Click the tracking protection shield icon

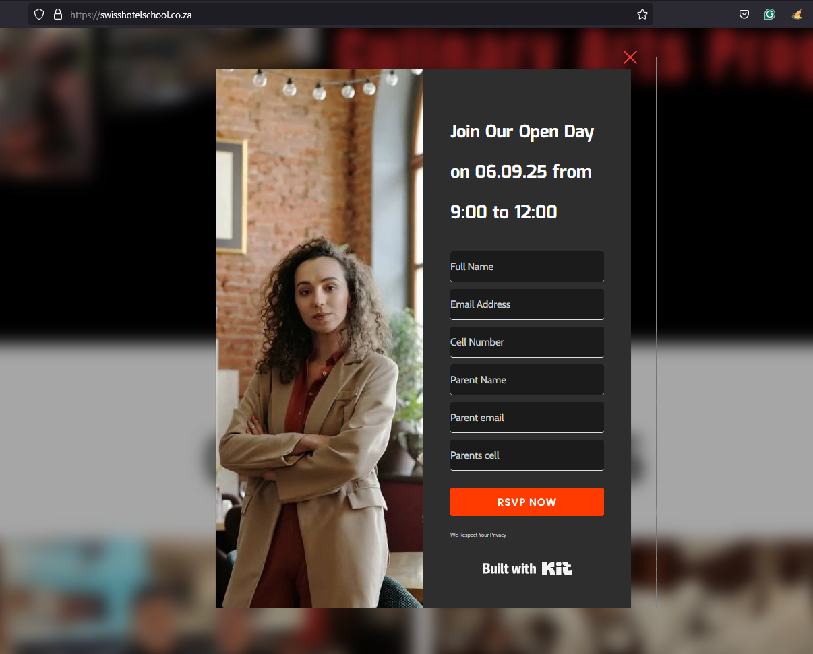(x=39, y=14)
